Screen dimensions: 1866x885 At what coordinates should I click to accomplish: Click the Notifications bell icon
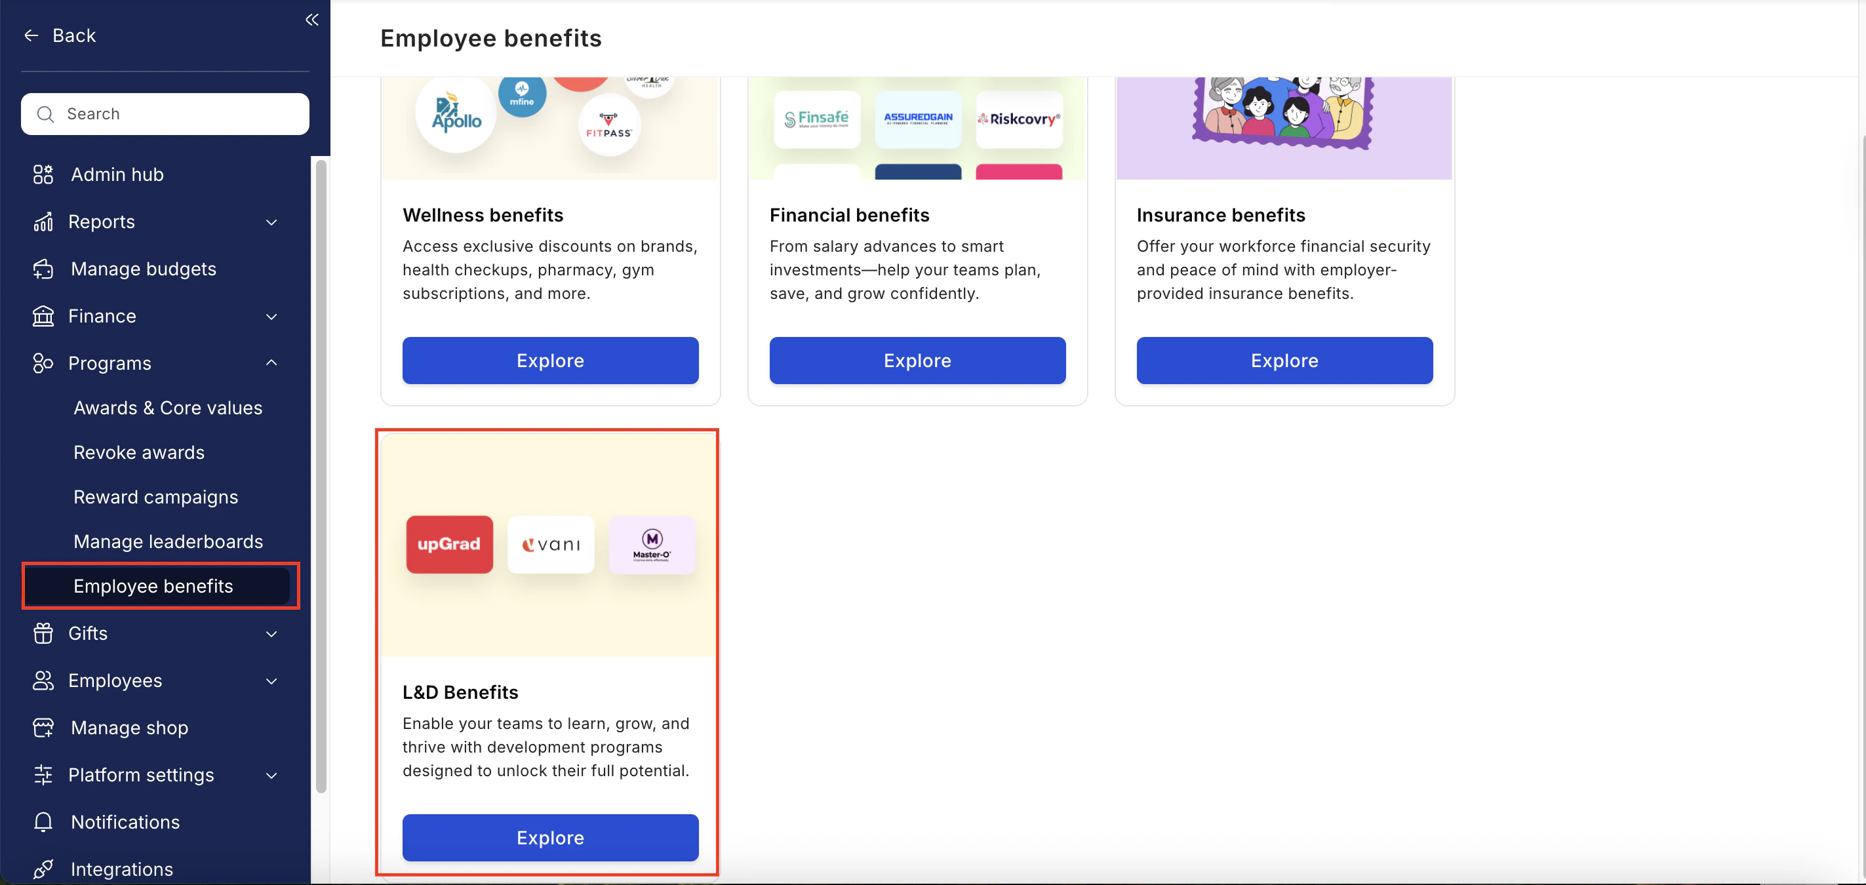tap(43, 822)
